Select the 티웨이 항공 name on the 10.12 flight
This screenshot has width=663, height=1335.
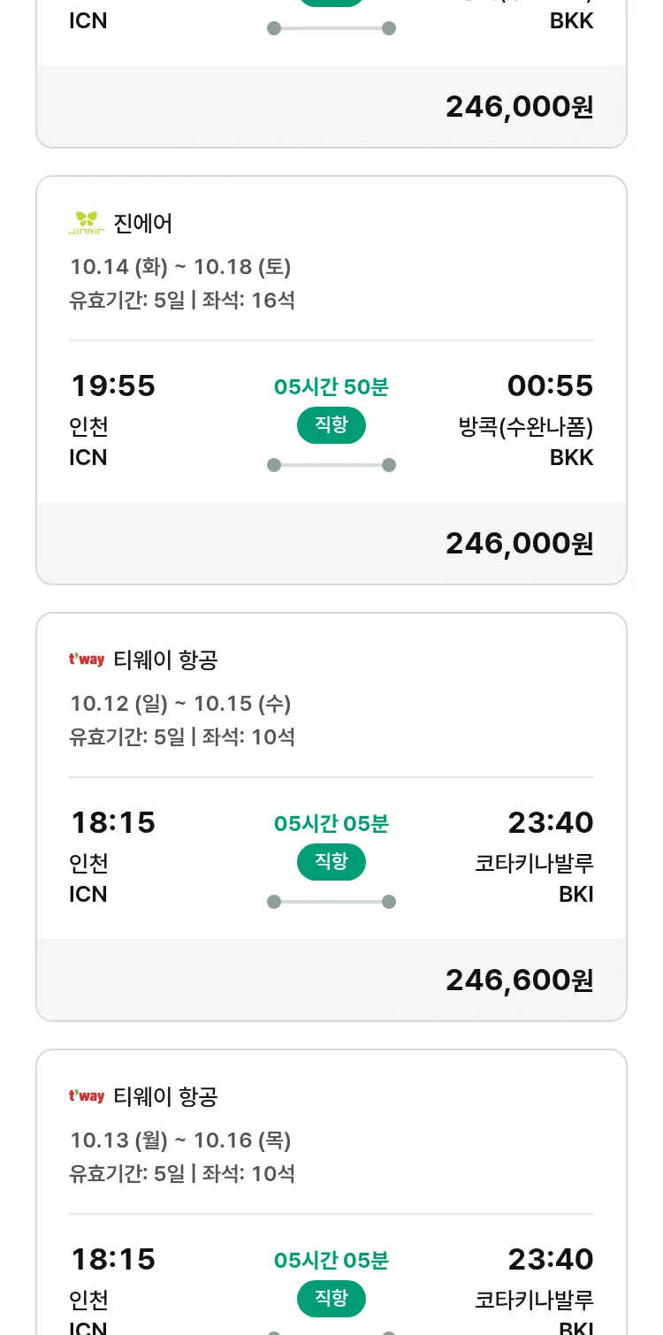pos(165,660)
